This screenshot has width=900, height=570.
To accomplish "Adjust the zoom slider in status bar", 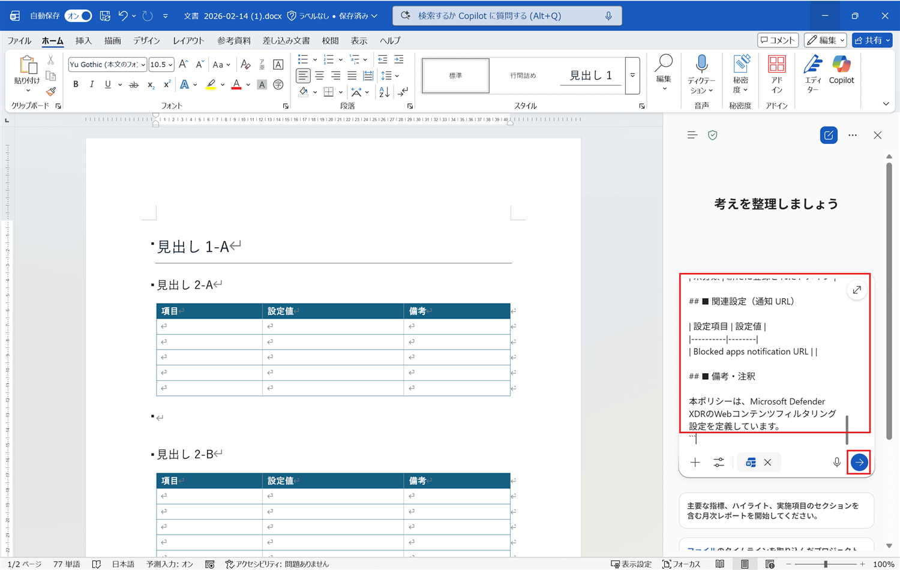I will [826, 564].
